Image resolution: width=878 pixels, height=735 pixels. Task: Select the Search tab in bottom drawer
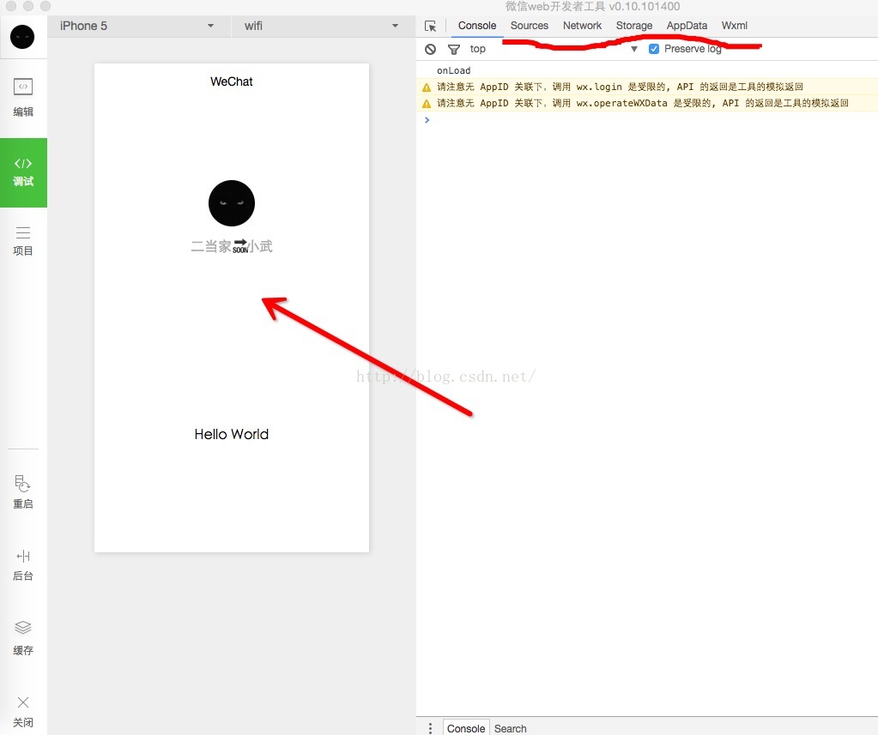[x=510, y=728]
